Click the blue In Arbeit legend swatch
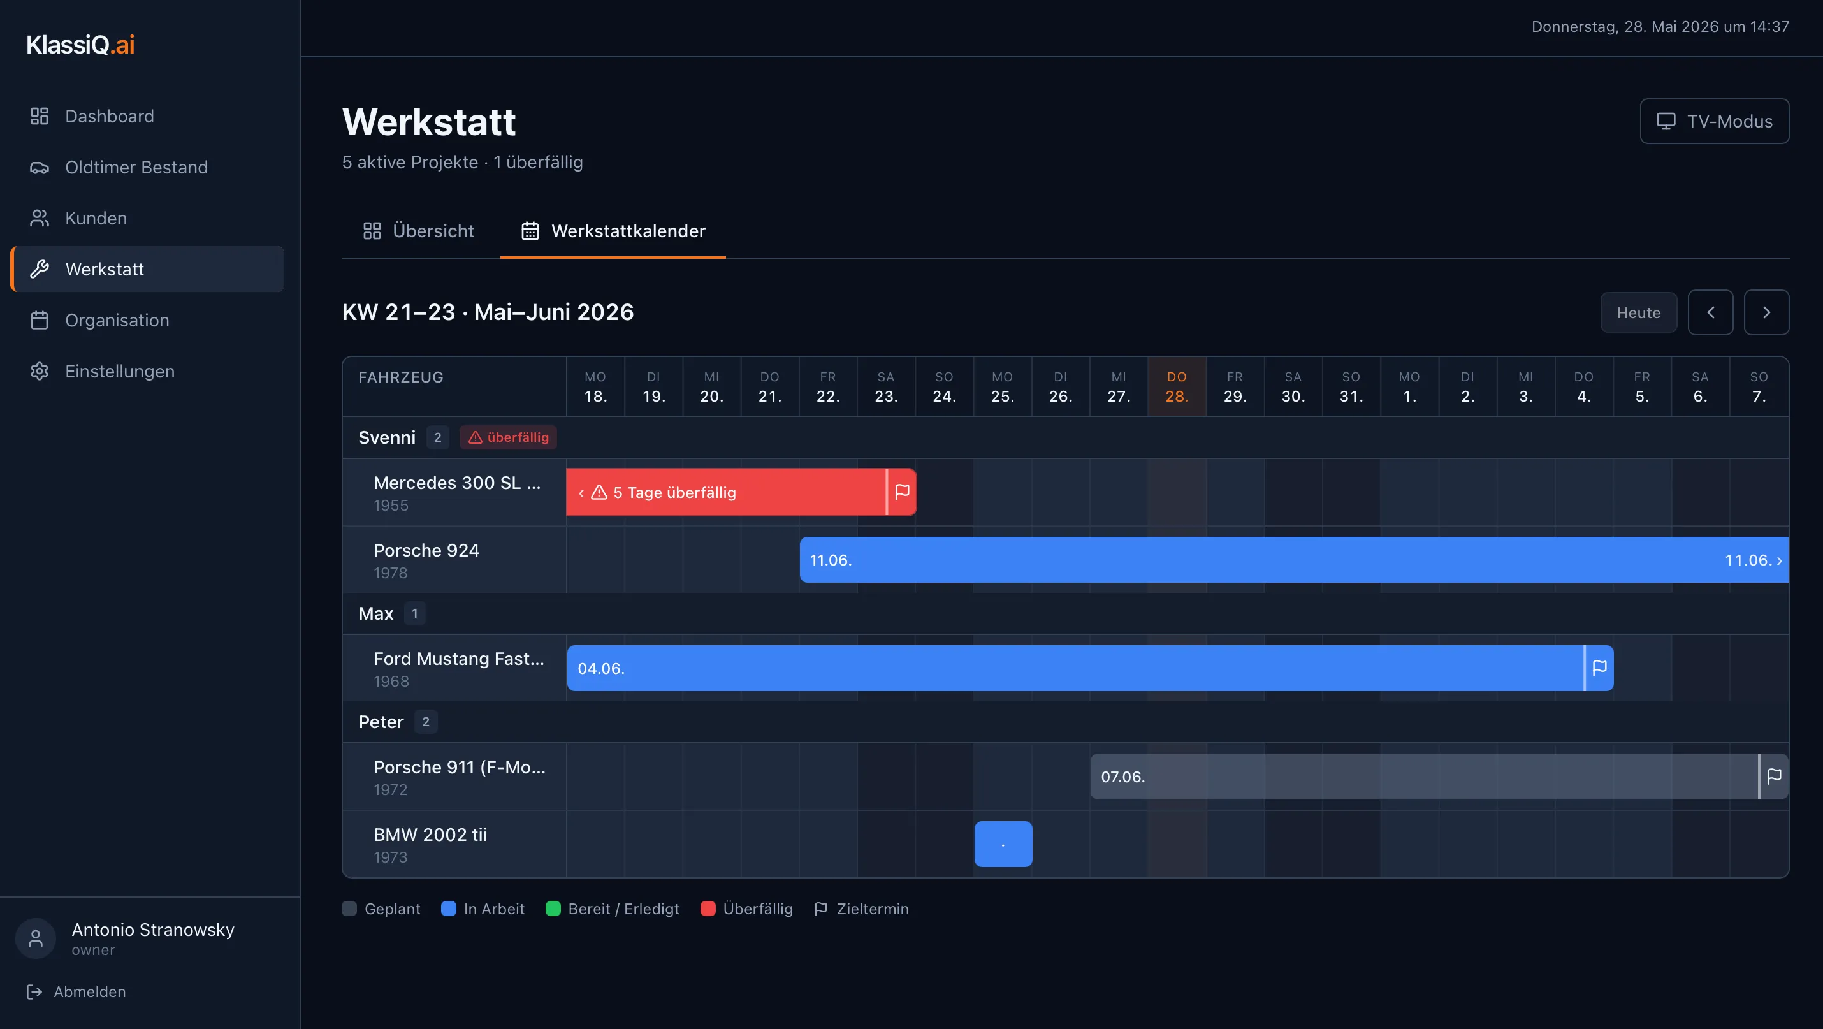This screenshot has height=1029, width=1823. 449,909
